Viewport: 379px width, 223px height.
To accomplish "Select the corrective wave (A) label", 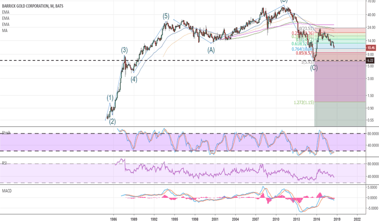I will point(211,50).
